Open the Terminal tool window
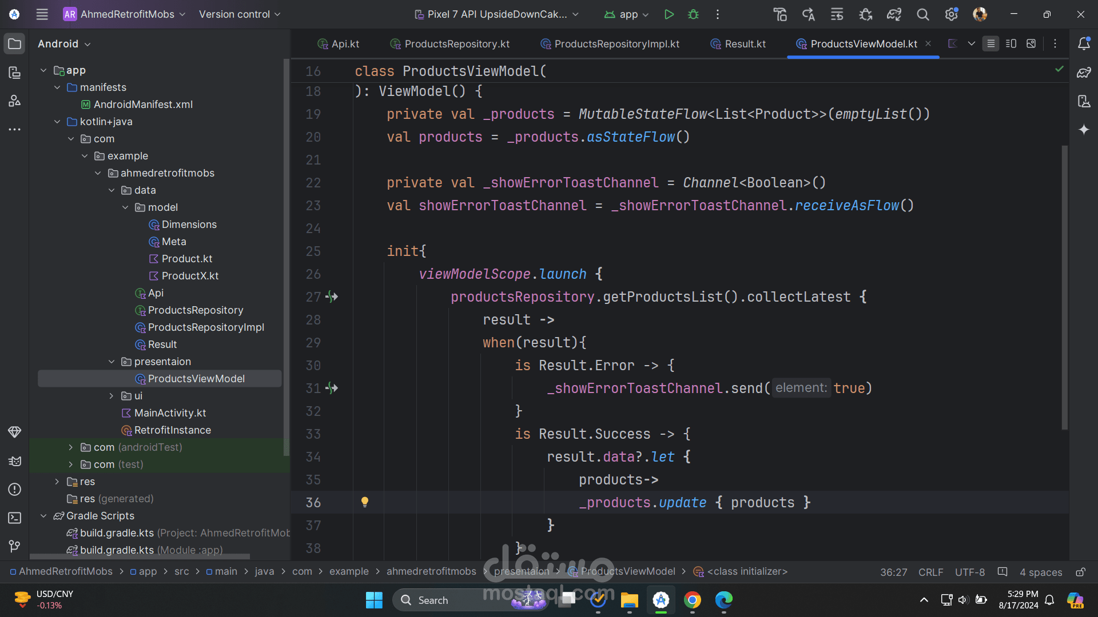The height and width of the screenshot is (617, 1098). [15, 518]
